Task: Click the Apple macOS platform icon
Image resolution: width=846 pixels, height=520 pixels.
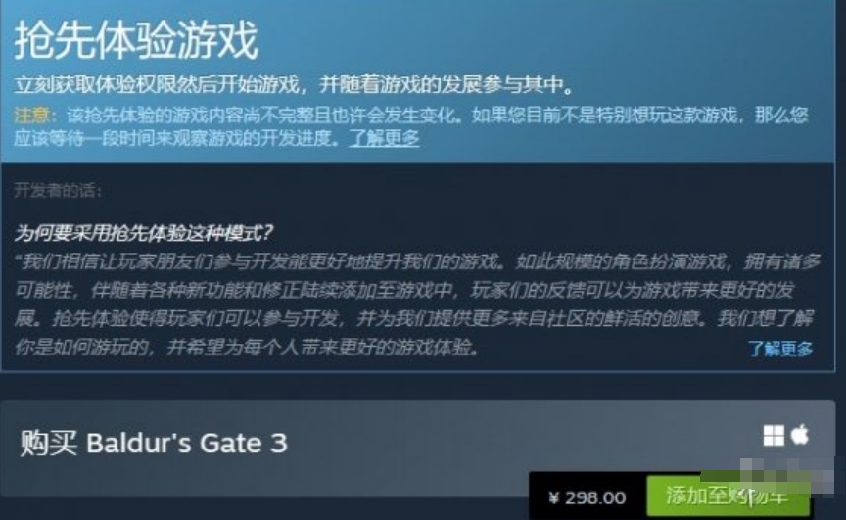Action: [800, 434]
